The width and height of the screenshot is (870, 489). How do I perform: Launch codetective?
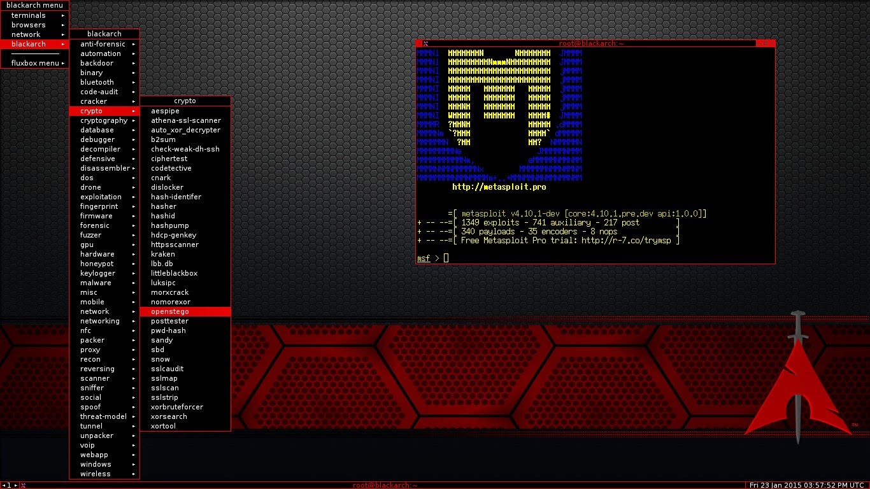tap(185, 168)
